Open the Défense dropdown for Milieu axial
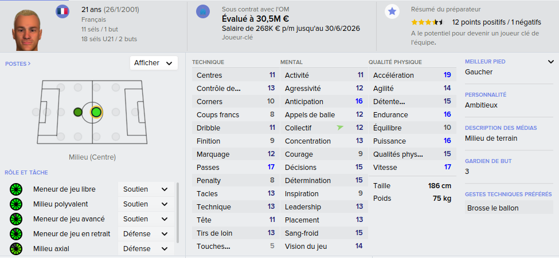559x258 pixels. (x=146, y=248)
